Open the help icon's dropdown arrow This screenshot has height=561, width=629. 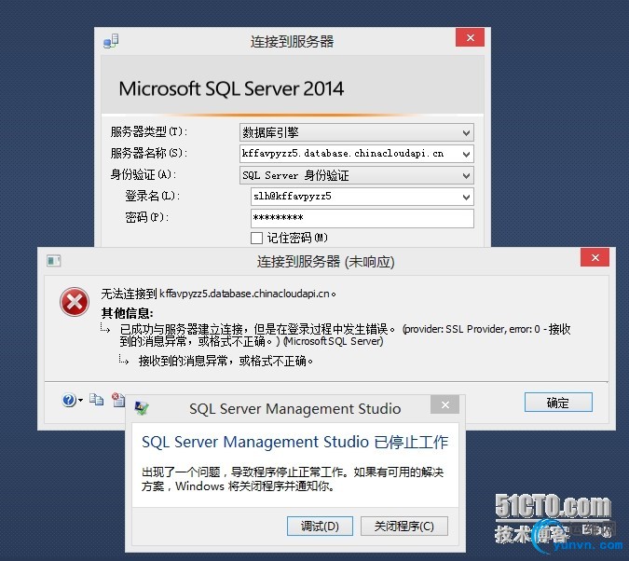[80, 400]
